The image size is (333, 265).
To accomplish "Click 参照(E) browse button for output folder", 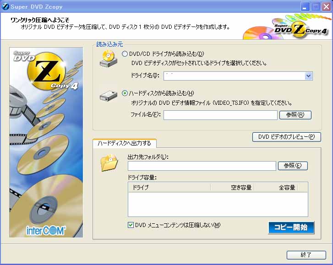I will coord(293,166).
